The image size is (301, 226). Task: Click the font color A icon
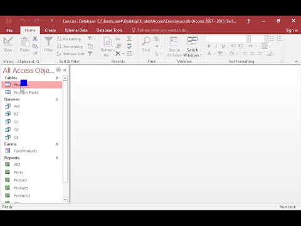click(x=209, y=54)
